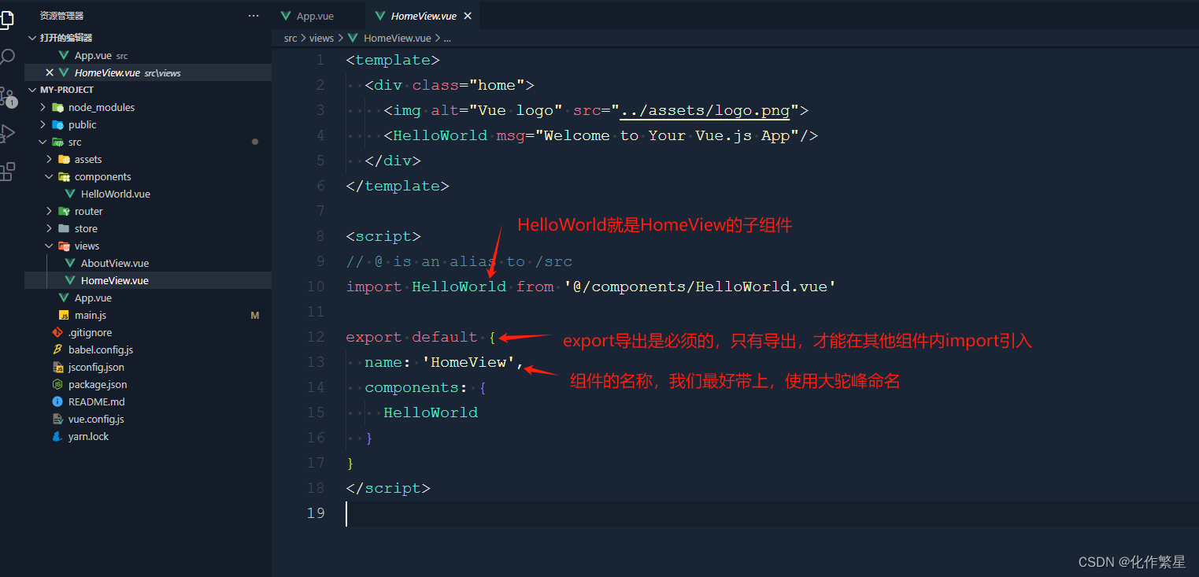Viewport: 1199px width, 577px height.
Task: Click the Vue icon in the breadcrumb
Action: click(352, 38)
